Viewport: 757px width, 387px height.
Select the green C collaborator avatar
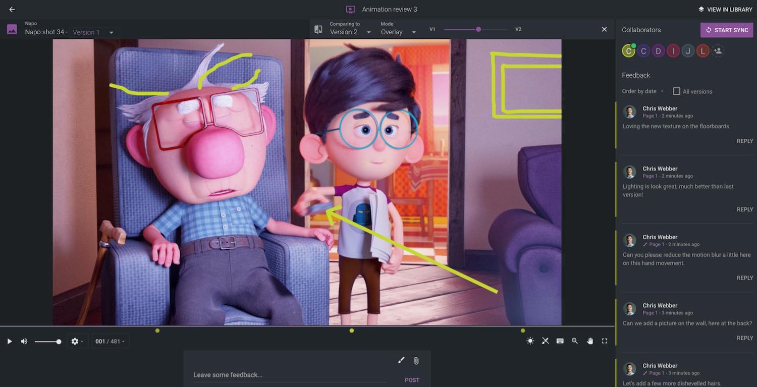[628, 50]
